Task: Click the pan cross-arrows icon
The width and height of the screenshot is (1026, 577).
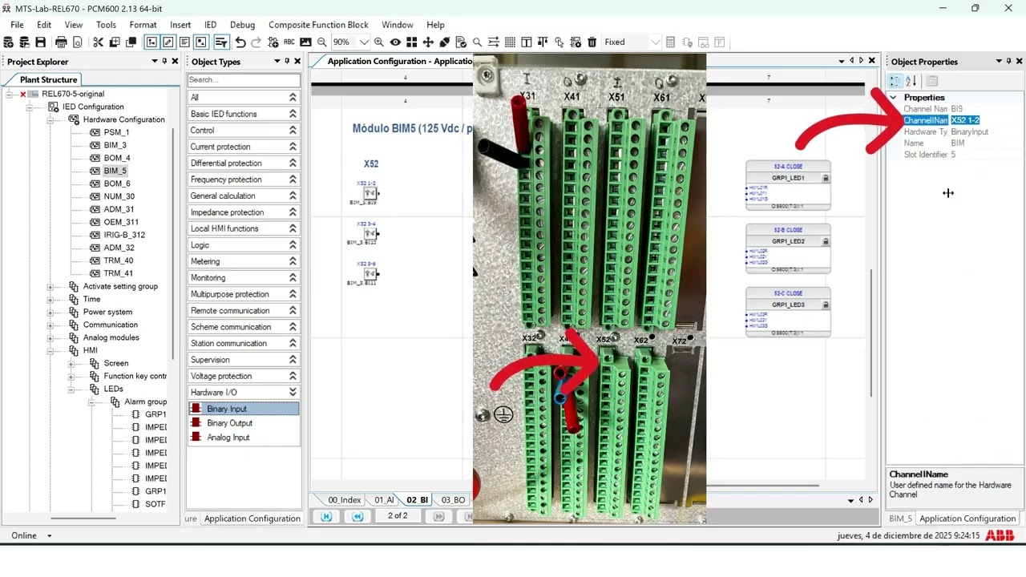Action: 428,42
